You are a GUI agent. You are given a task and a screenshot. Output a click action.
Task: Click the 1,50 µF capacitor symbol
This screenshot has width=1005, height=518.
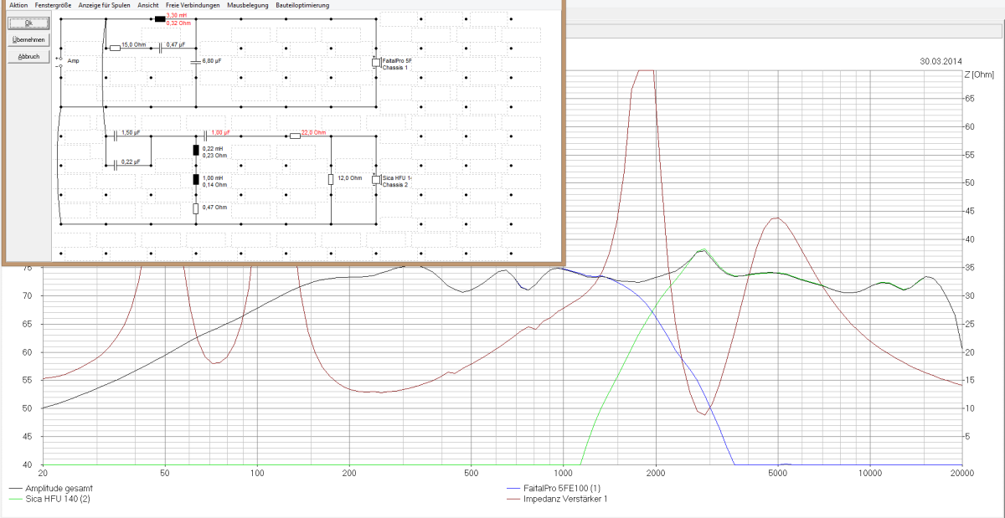point(115,136)
